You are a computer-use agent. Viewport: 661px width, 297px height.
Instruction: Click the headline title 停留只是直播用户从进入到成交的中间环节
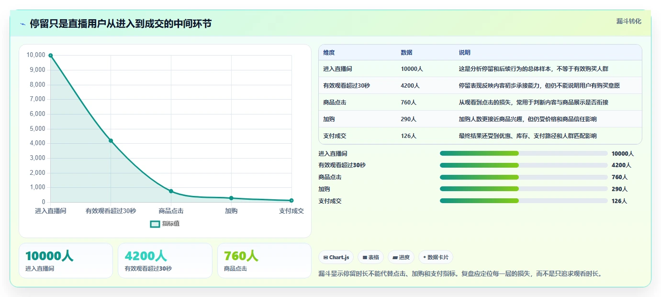[121, 24]
